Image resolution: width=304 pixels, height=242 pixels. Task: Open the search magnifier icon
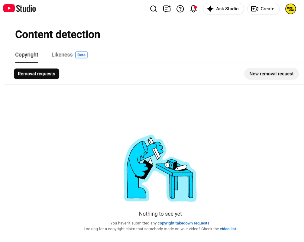(x=153, y=9)
